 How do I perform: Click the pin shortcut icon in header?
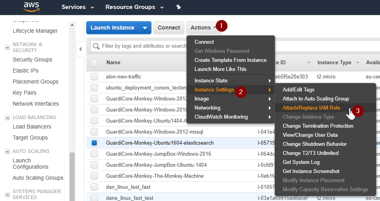(178, 7)
